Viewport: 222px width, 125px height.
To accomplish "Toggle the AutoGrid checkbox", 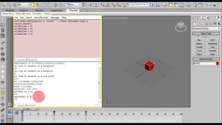I will point(199,36).
